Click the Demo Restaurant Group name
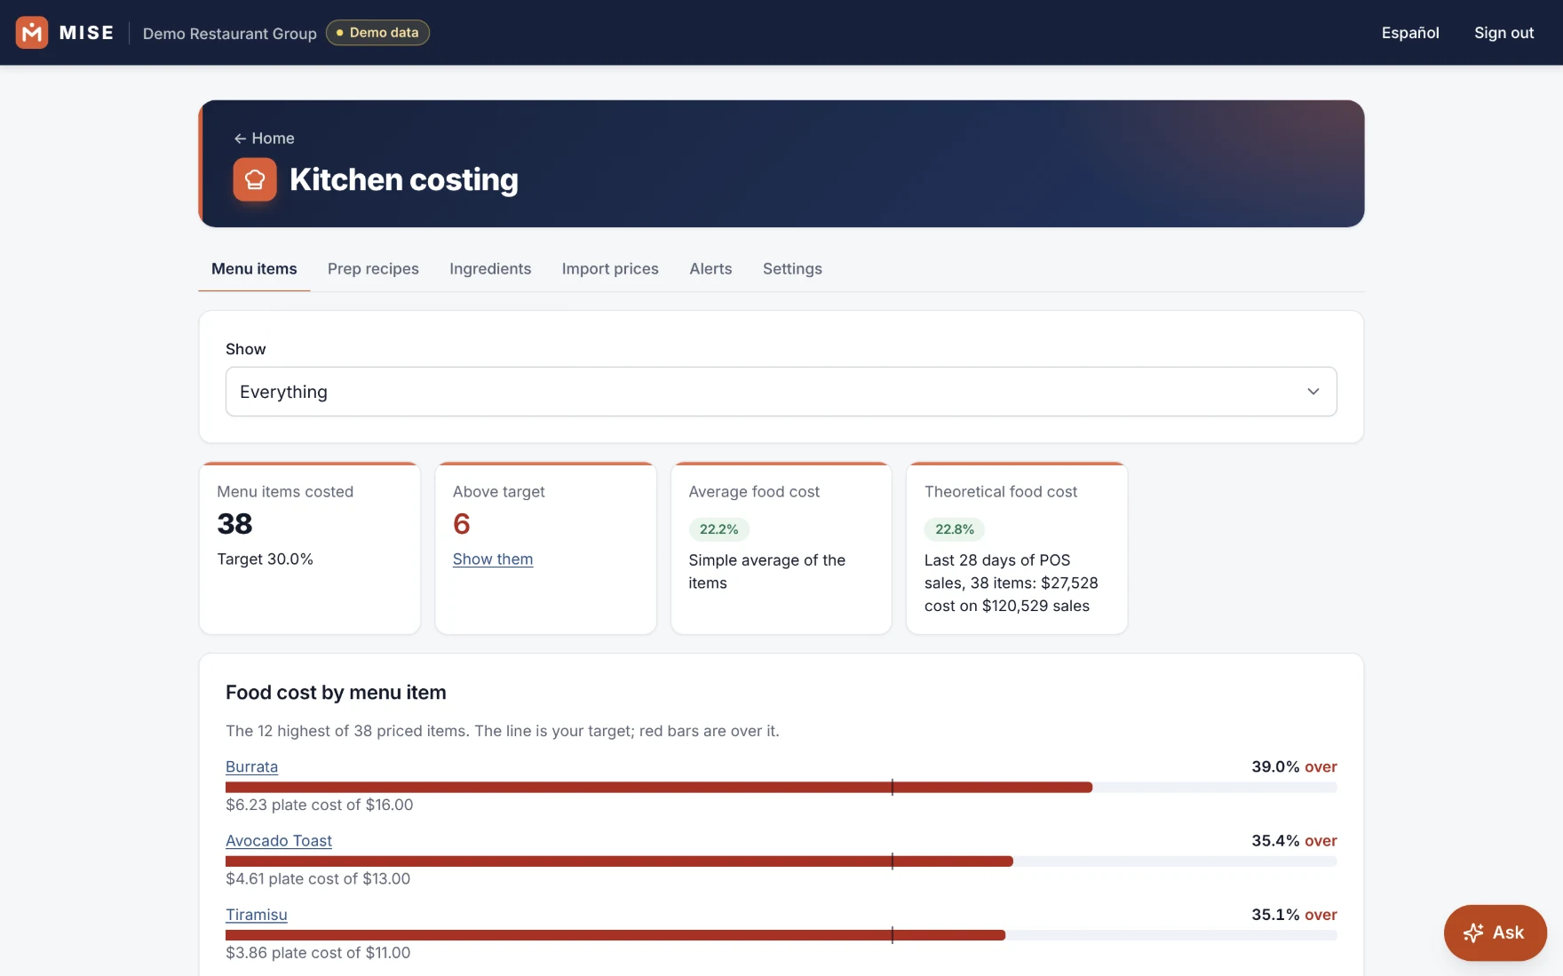1563x976 pixels. point(229,34)
